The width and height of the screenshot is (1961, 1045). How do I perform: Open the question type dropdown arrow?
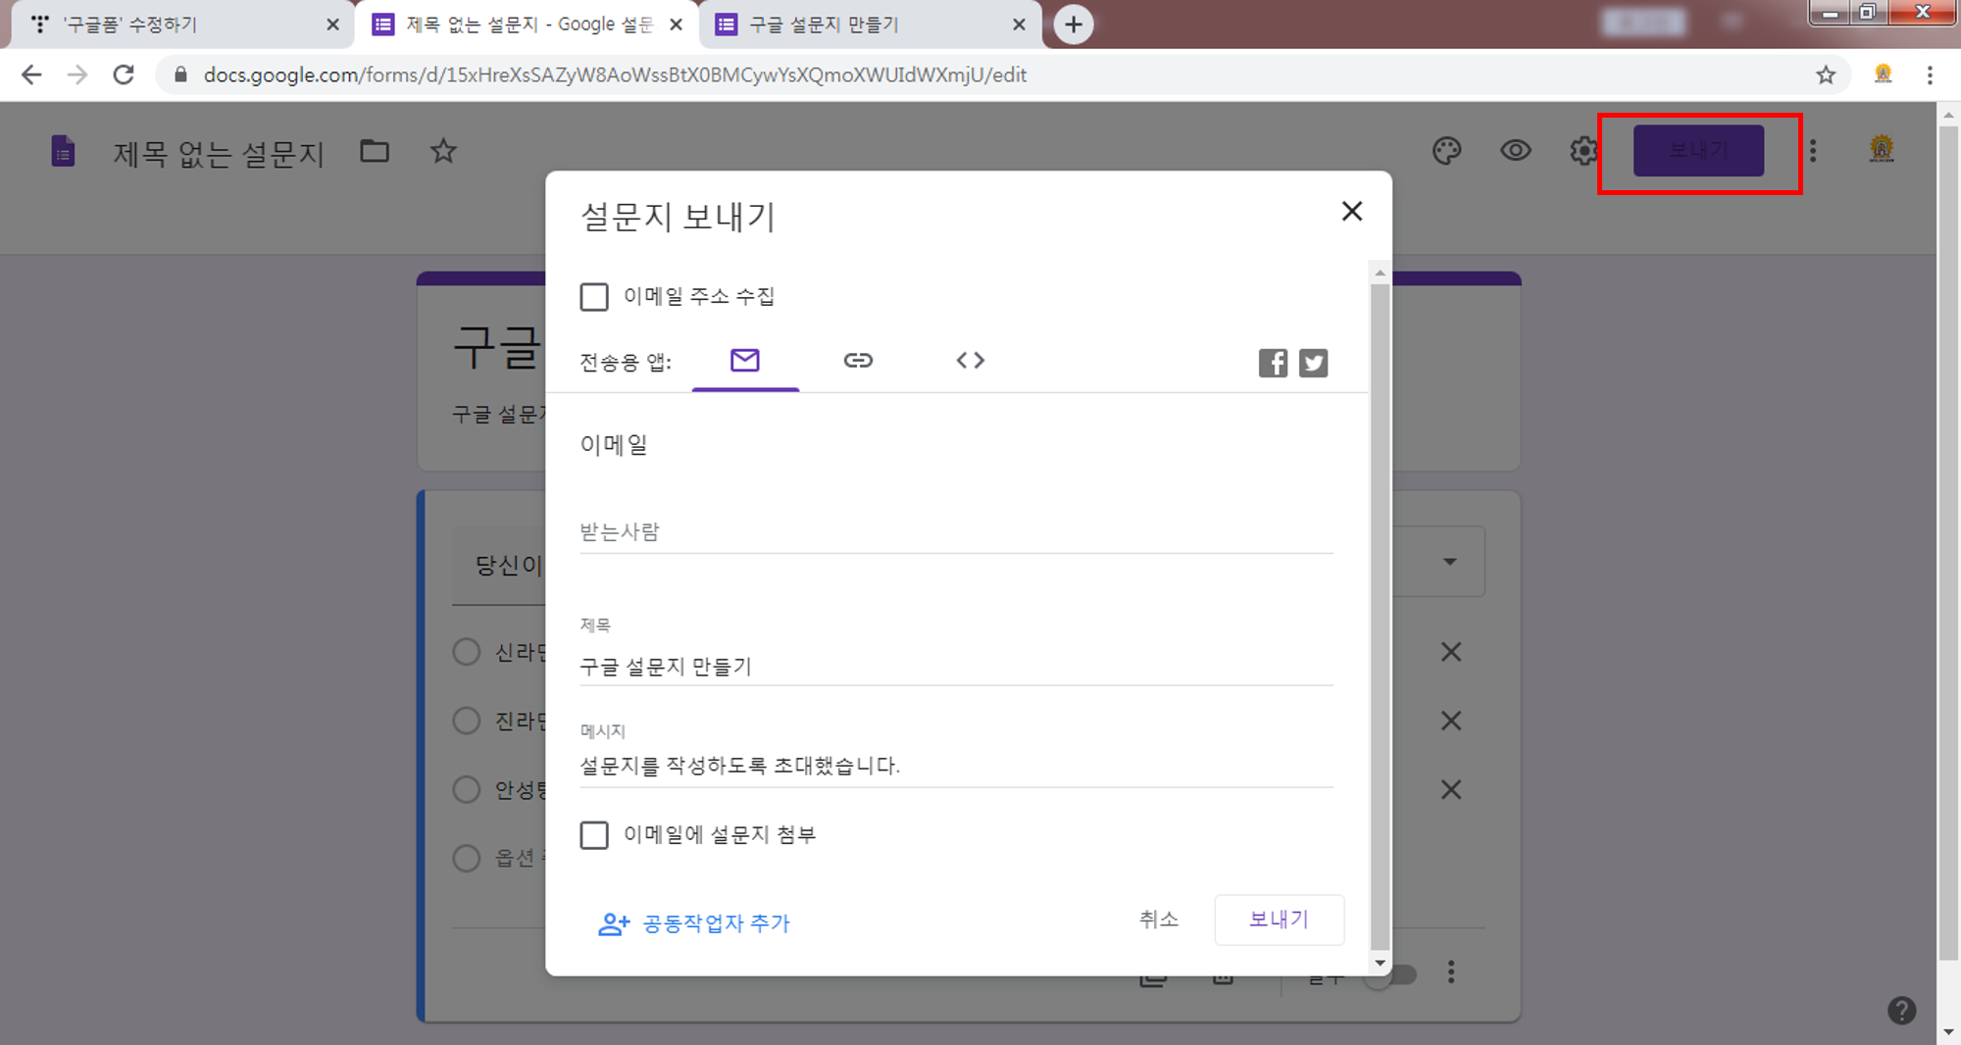[1450, 562]
